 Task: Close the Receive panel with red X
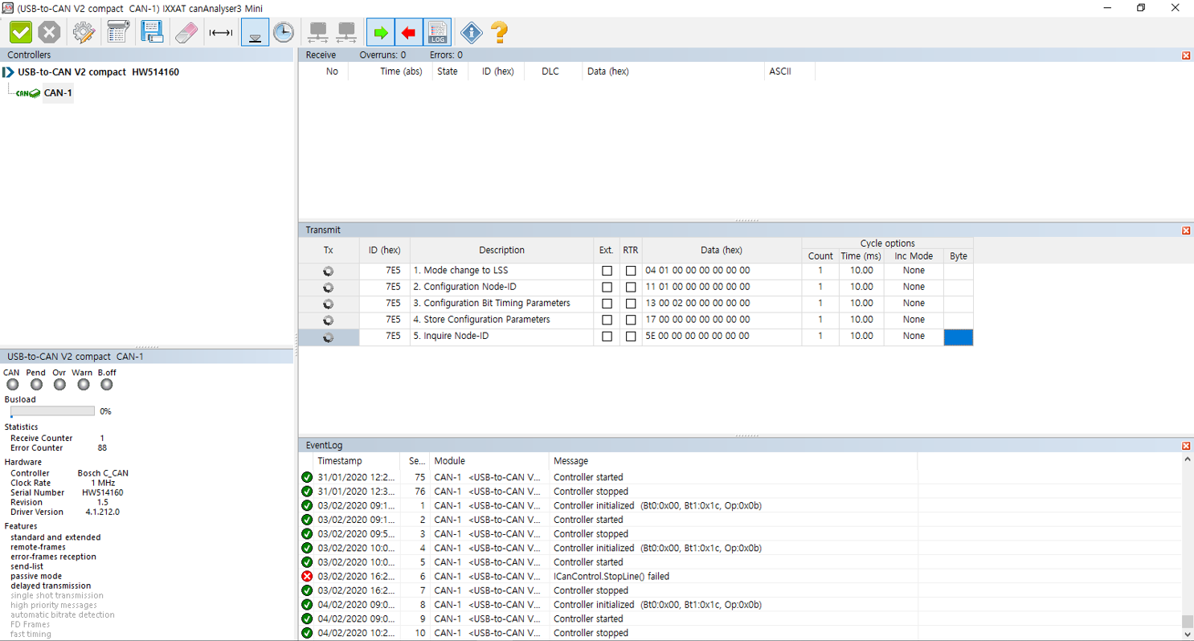tap(1186, 55)
